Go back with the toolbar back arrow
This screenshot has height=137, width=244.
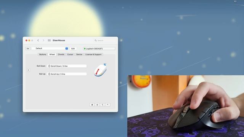[38, 40]
